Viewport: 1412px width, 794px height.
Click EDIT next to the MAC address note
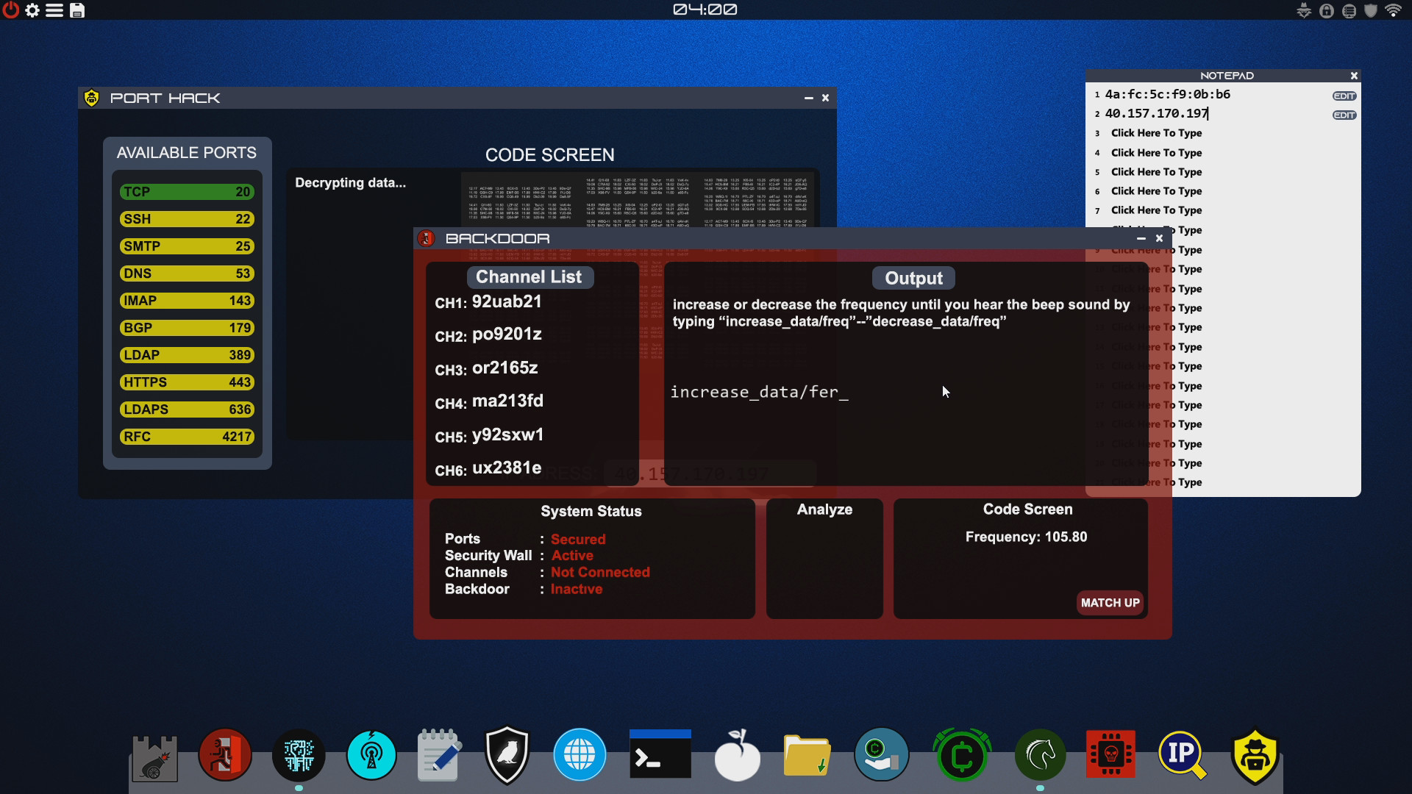[1343, 95]
